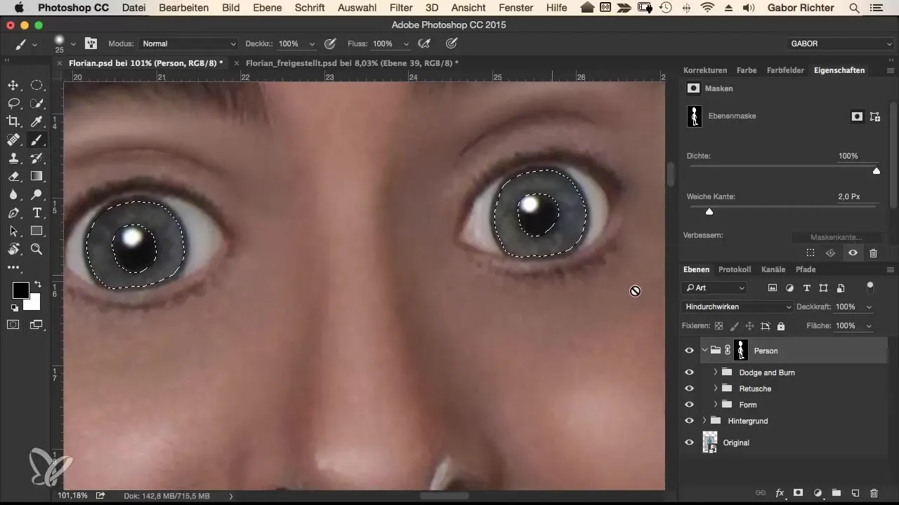The height and width of the screenshot is (505, 899).
Task: Select the Move tool
Action: tap(13, 86)
